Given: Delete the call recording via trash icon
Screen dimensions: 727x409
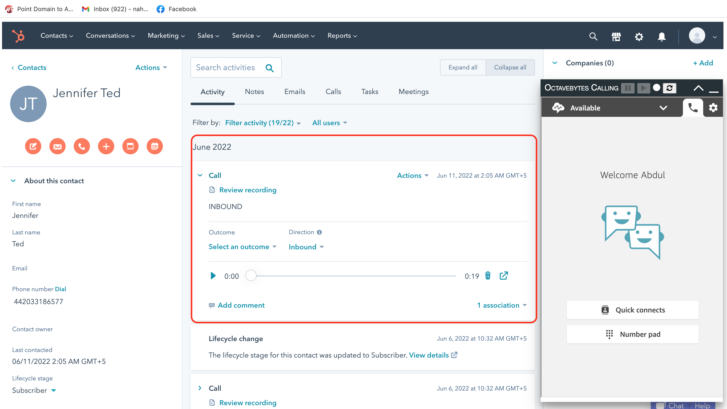Looking at the screenshot, I should click(x=488, y=276).
